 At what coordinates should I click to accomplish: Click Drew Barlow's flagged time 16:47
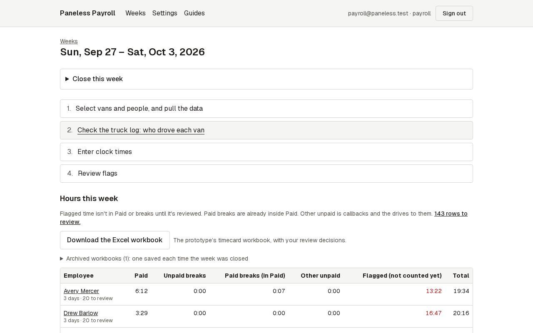[433, 313]
